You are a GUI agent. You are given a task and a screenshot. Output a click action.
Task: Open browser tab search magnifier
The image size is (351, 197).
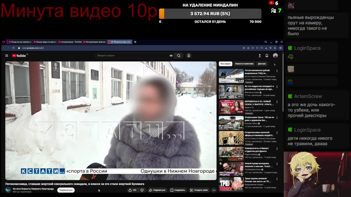(265, 42)
